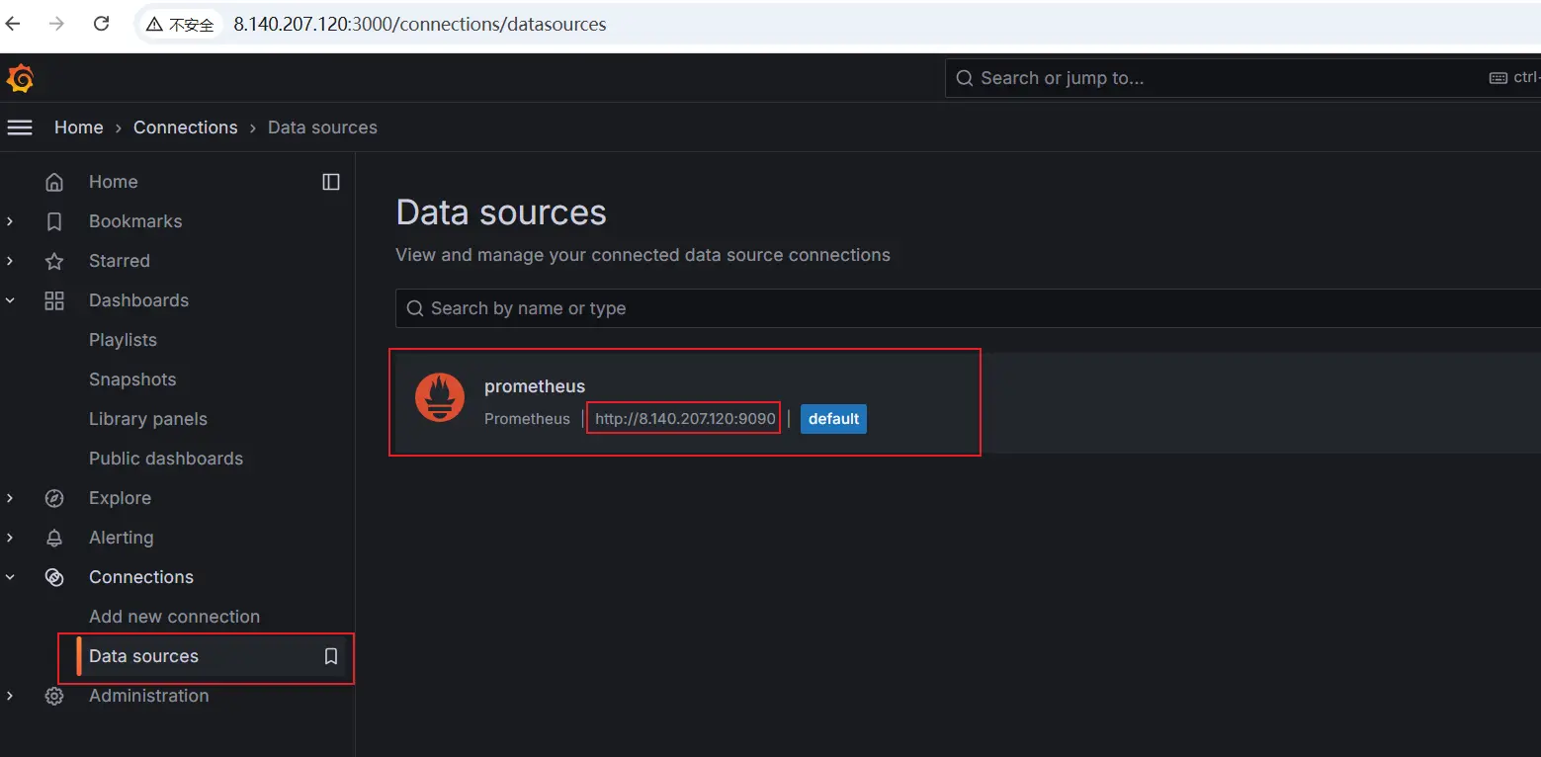Click the browser forward arrow
The height and width of the screenshot is (757, 1541).
coord(56,24)
